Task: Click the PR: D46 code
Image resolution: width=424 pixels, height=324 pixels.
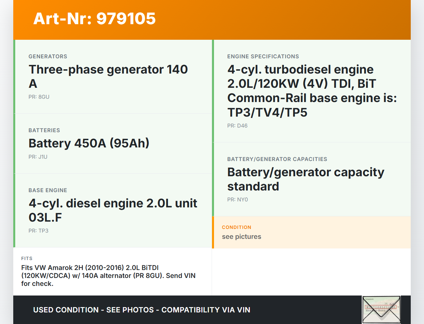Action: click(x=237, y=126)
